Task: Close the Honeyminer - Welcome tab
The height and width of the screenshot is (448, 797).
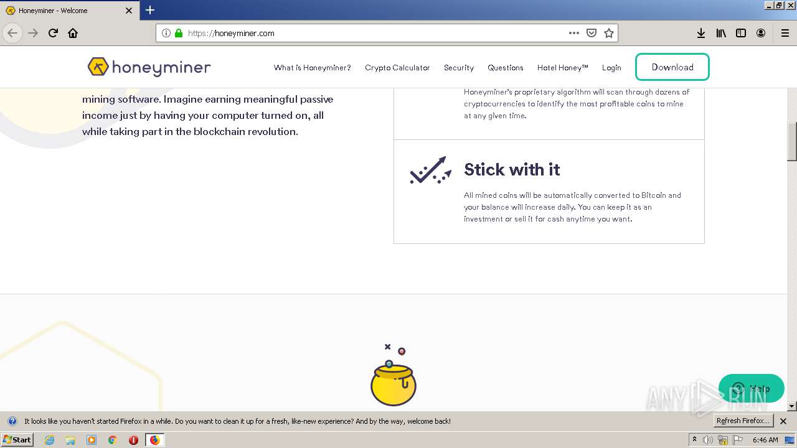Action: (129, 11)
